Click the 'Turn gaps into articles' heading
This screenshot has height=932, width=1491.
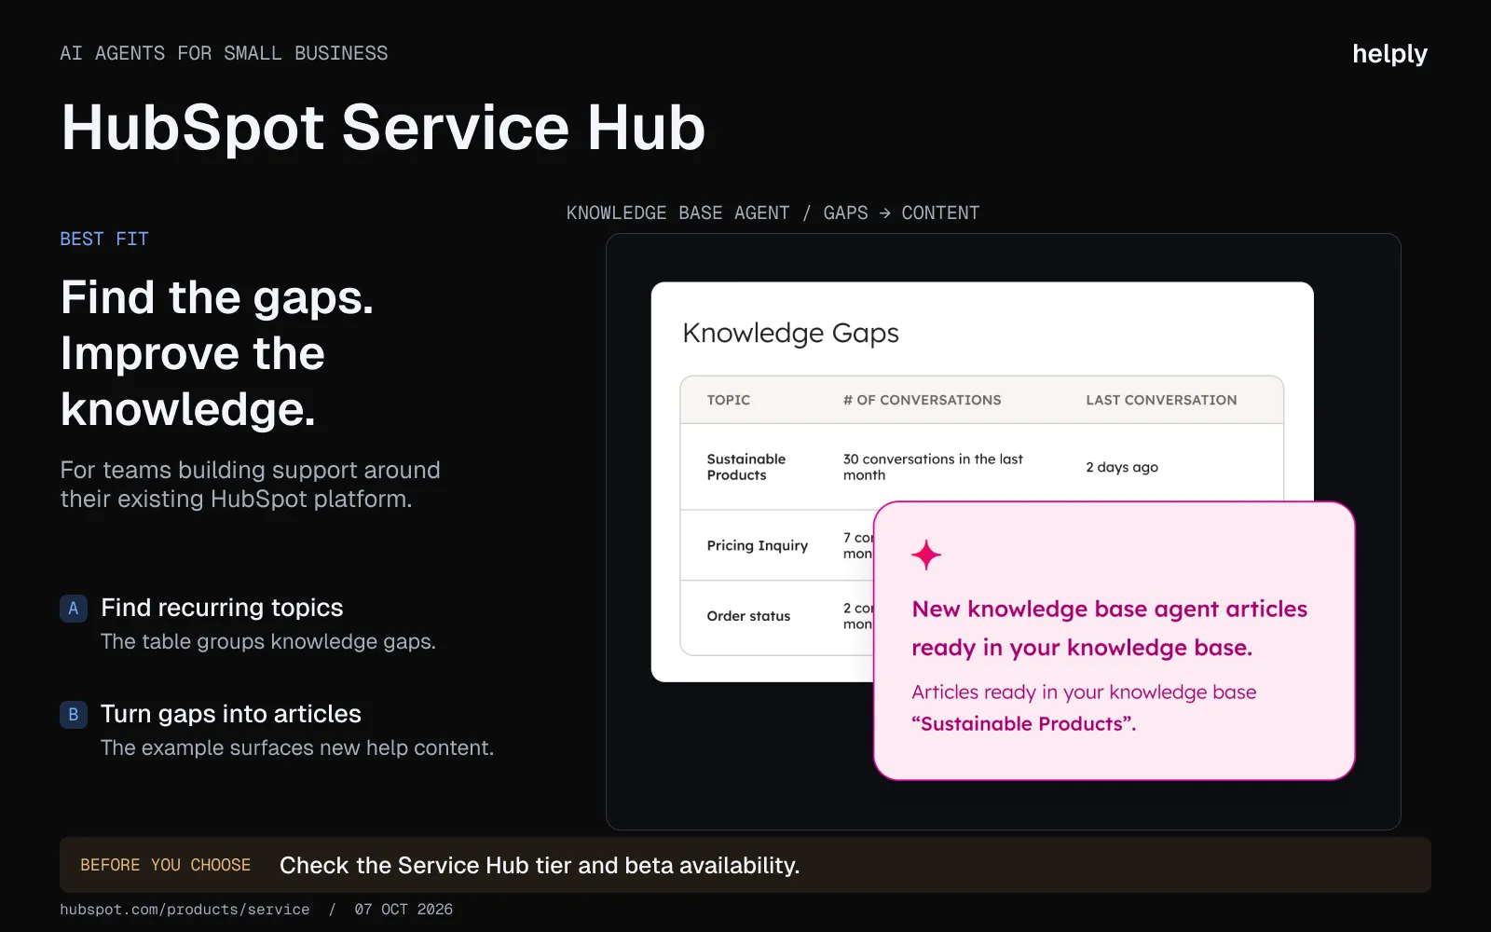[x=231, y=714]
